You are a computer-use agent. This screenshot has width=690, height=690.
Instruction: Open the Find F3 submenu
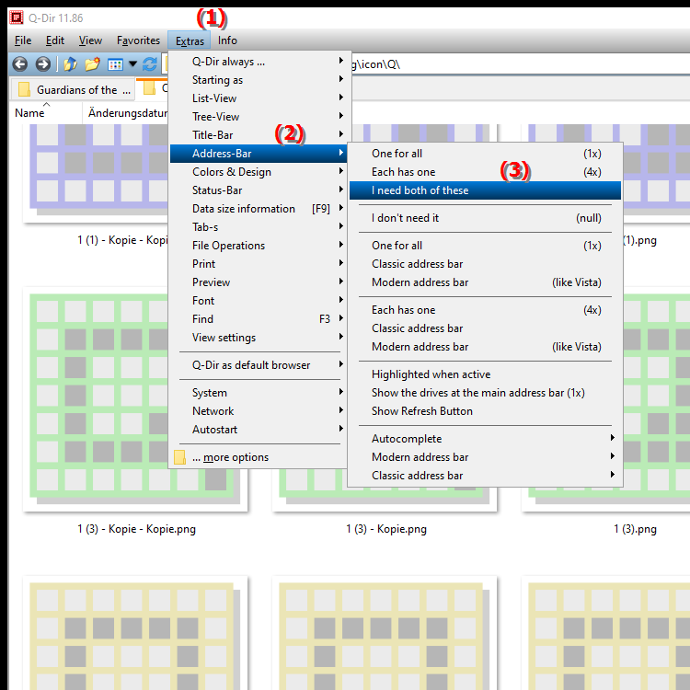[x=259, y=319]
